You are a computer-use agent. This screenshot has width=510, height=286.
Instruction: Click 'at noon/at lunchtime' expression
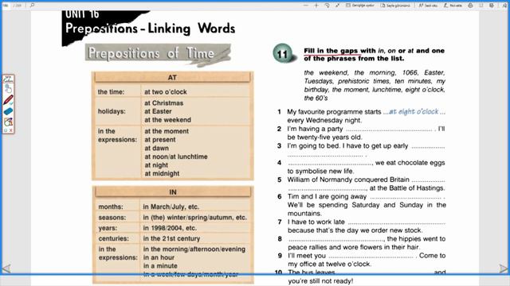pos(176,157)
